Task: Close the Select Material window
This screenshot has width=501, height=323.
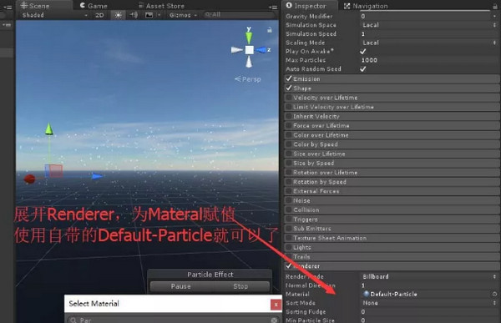Action: click(276, 305)
